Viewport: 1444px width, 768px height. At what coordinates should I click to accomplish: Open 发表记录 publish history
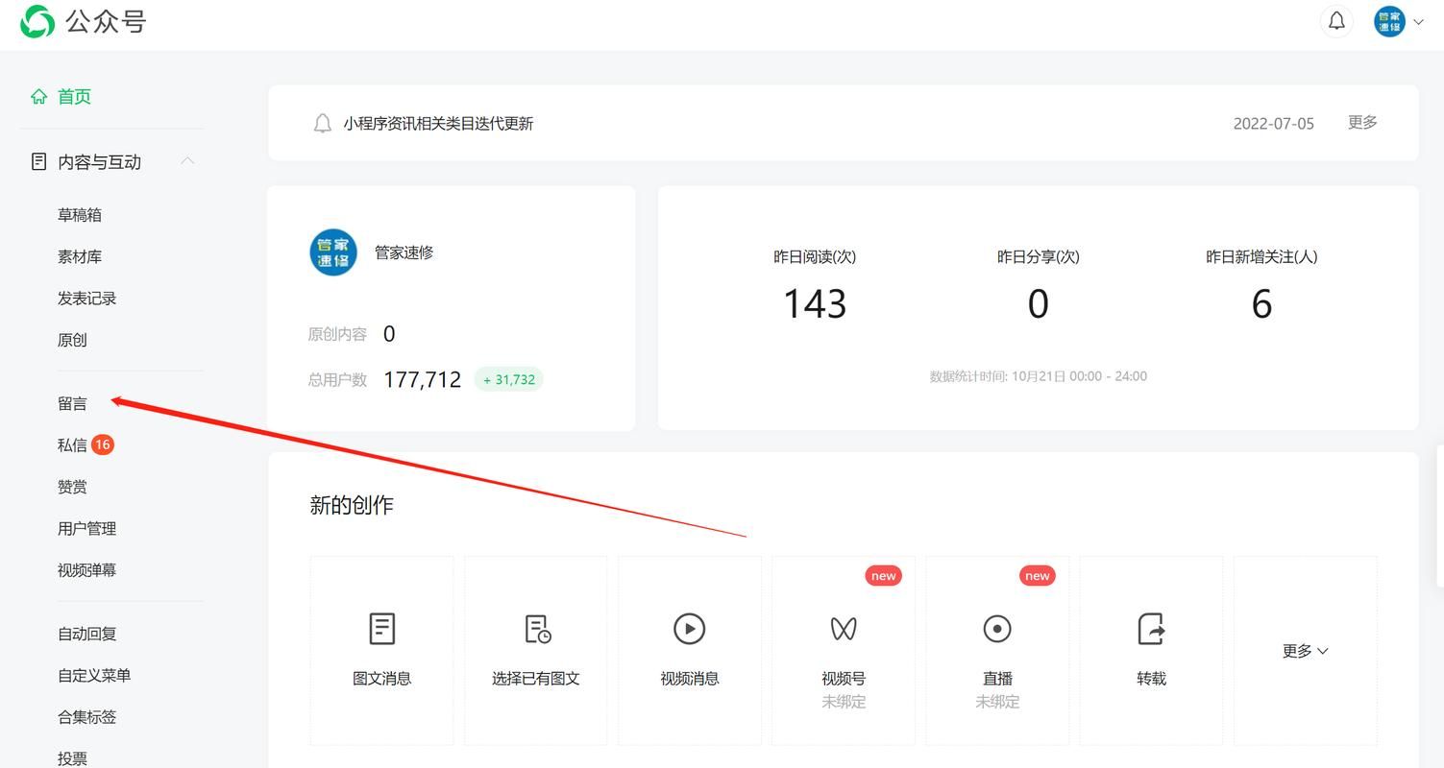(86, 299)
